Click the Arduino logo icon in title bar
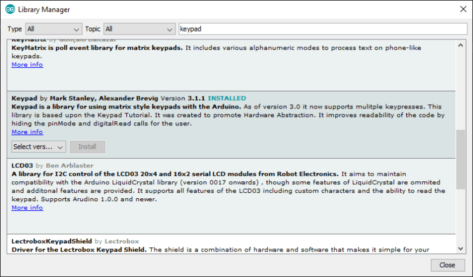473x277 pixels. tap(10, 9)
